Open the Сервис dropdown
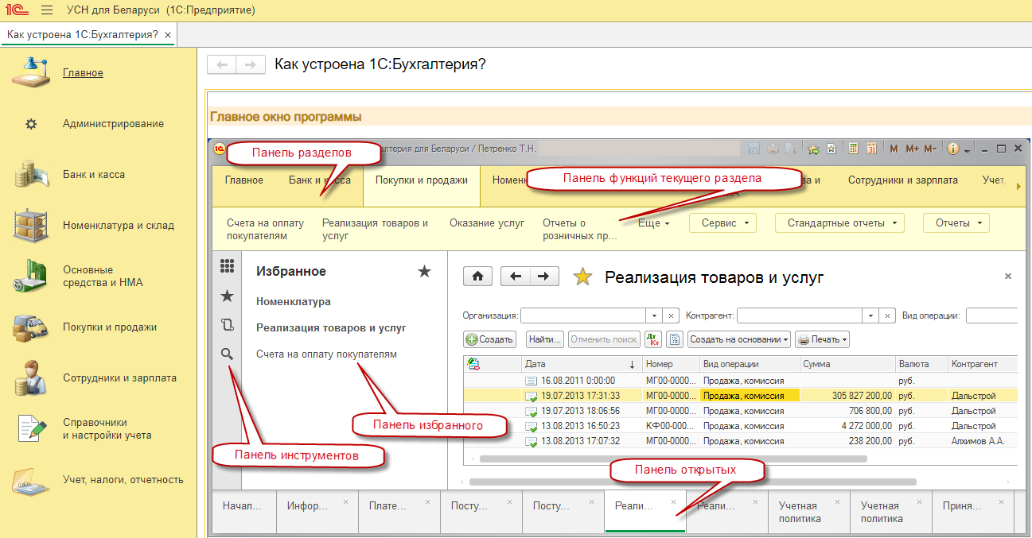The height and width of the screenshot is (538, 1032). click(x=723, y=223)
